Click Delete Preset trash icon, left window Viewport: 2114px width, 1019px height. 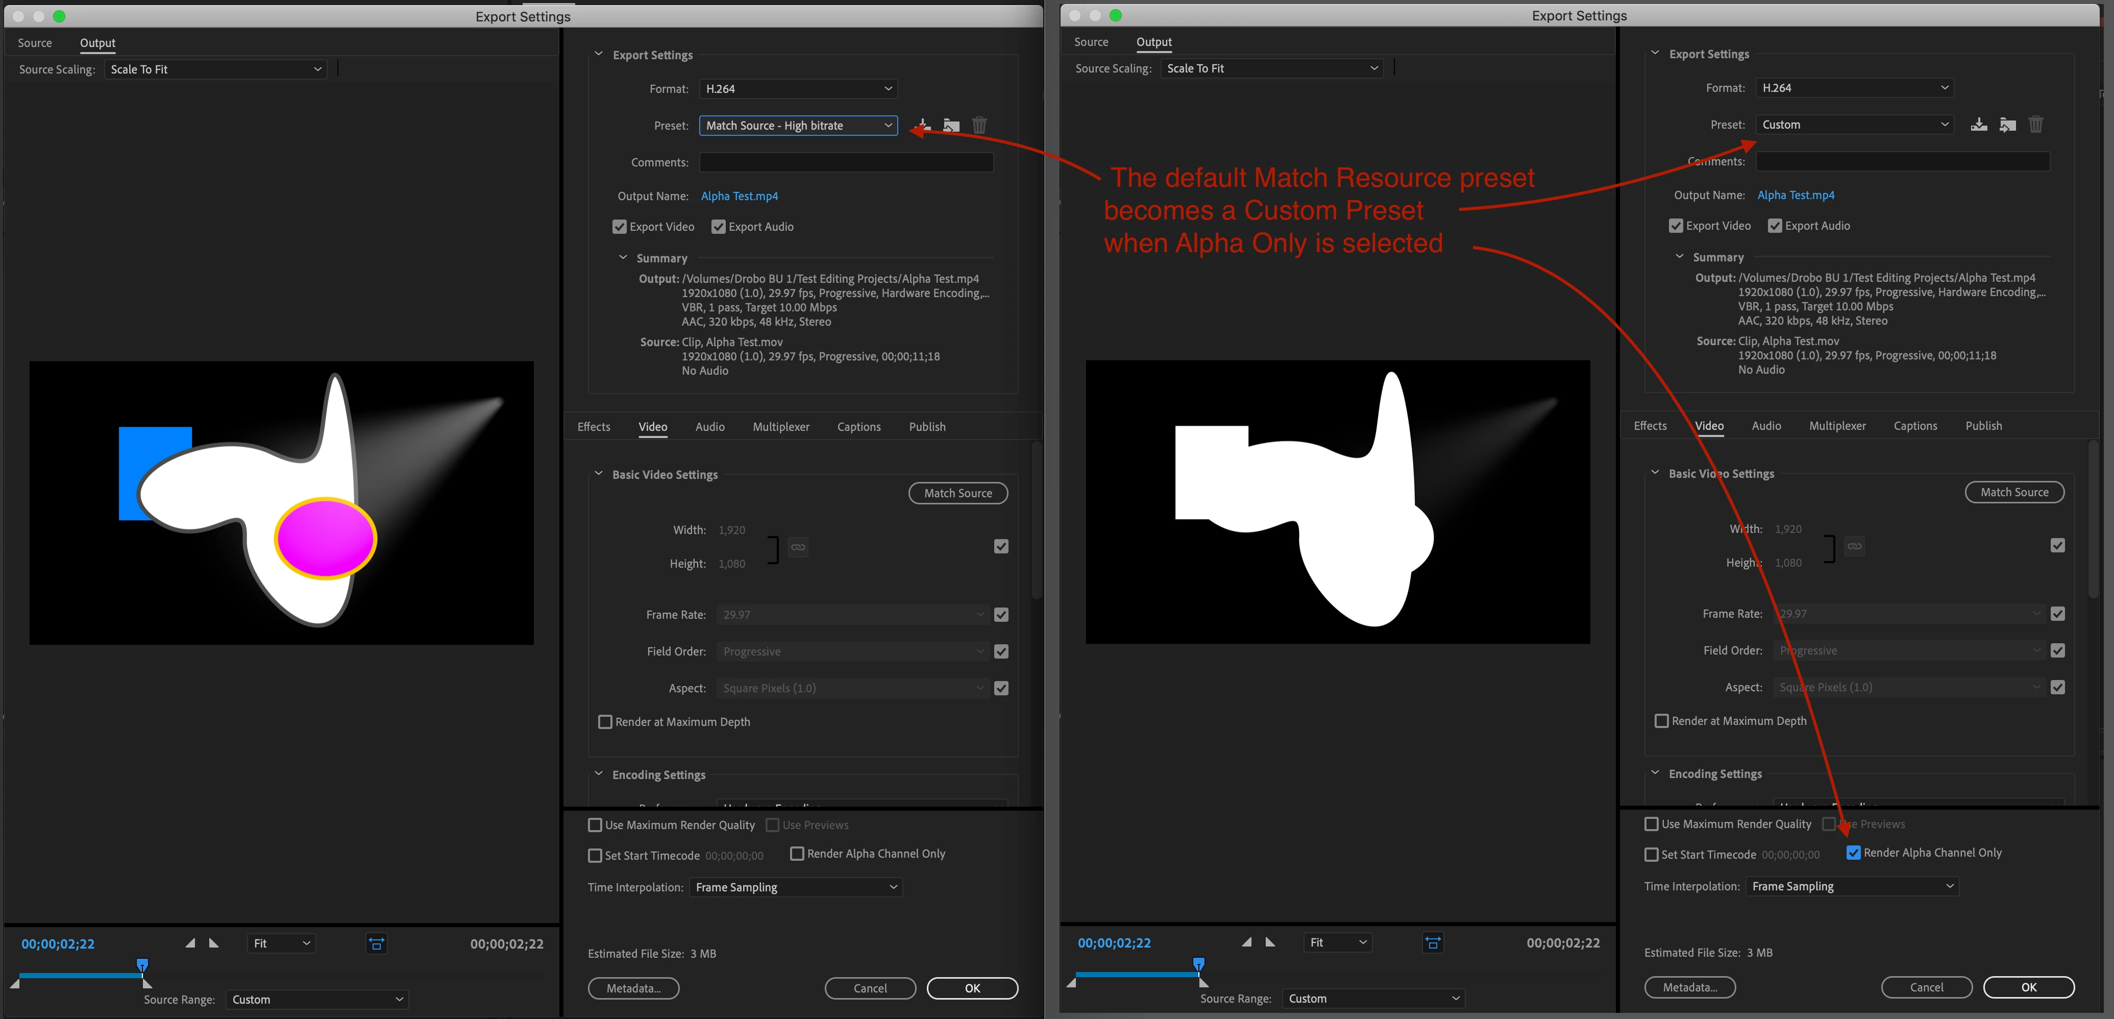coord(979,126)
